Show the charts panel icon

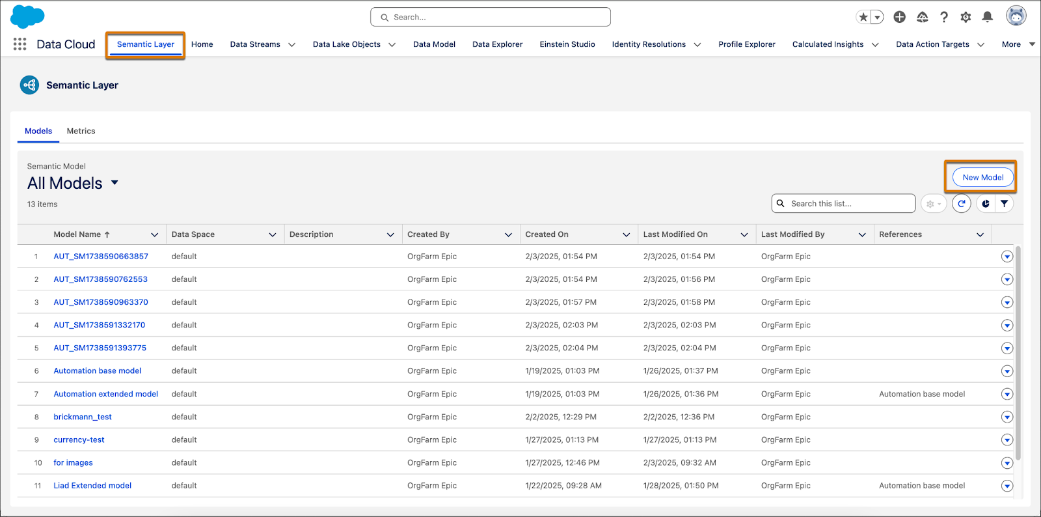coord(986,204)
